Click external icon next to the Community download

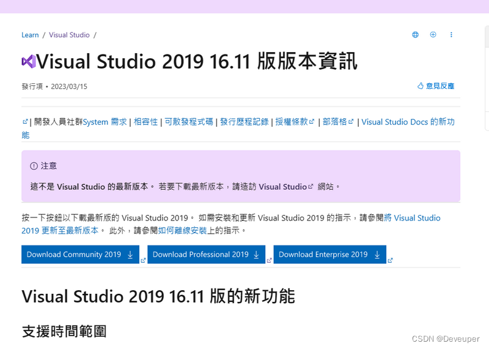[143, 260]
